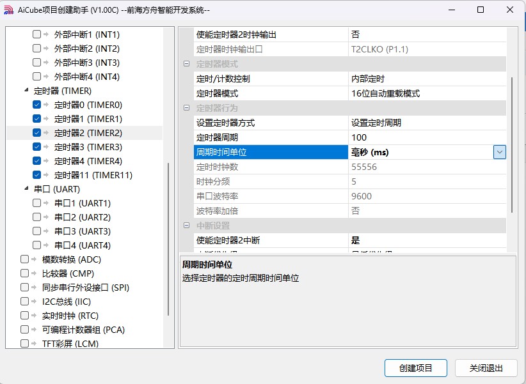Select 定时器11 (TIMER11) tree item

coord(93,175)
